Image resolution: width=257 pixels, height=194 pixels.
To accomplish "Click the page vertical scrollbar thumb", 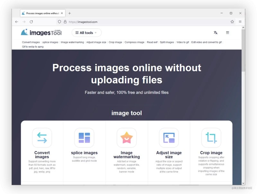I will pyautogui.click(x=243, y=50).
